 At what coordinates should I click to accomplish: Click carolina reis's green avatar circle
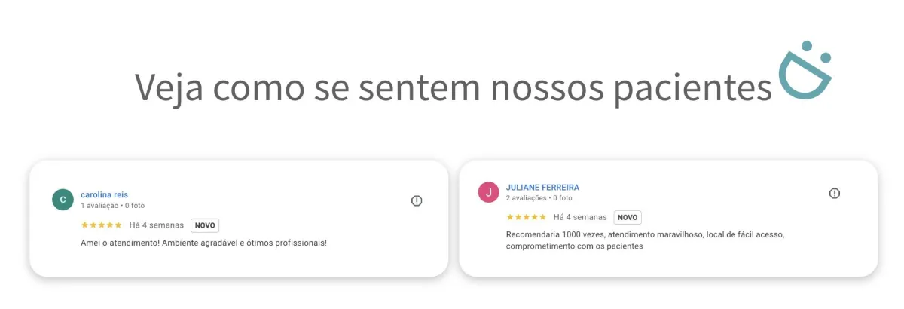tap(63, 200)
